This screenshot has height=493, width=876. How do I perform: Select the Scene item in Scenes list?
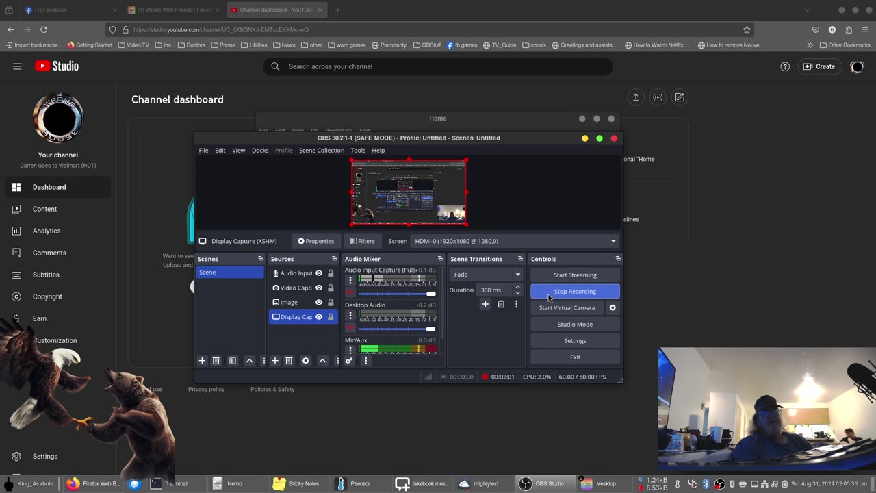230,273
